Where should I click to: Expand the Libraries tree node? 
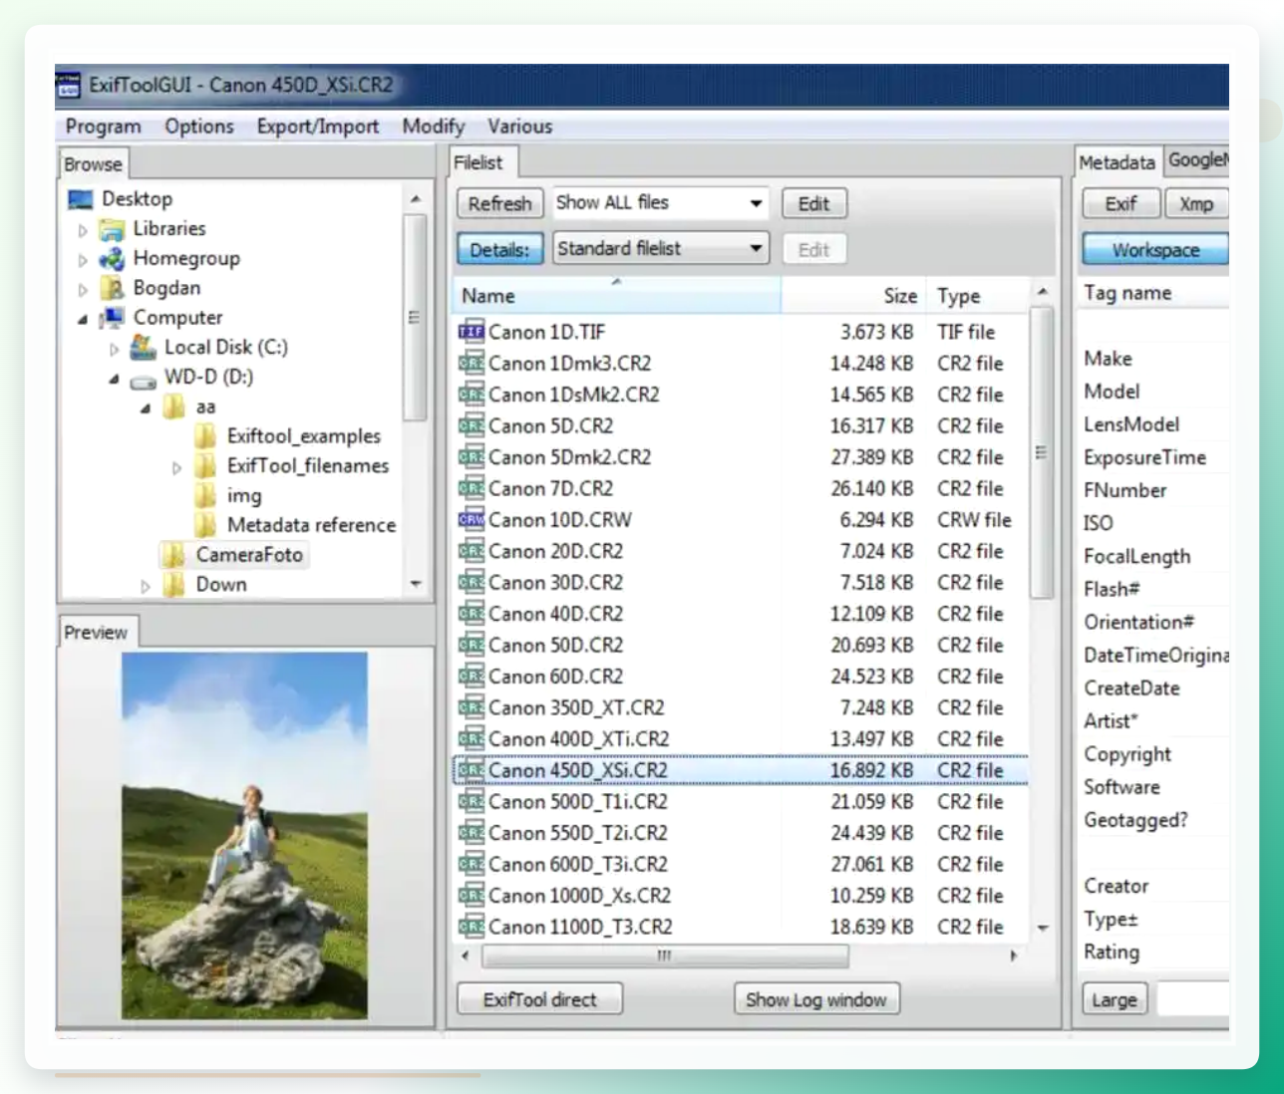pos(83,230)
